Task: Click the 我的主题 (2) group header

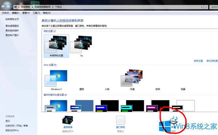Action: point(50,31)
